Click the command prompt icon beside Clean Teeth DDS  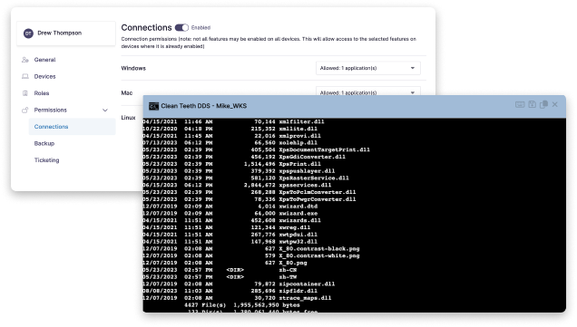(x=153, y=106)
